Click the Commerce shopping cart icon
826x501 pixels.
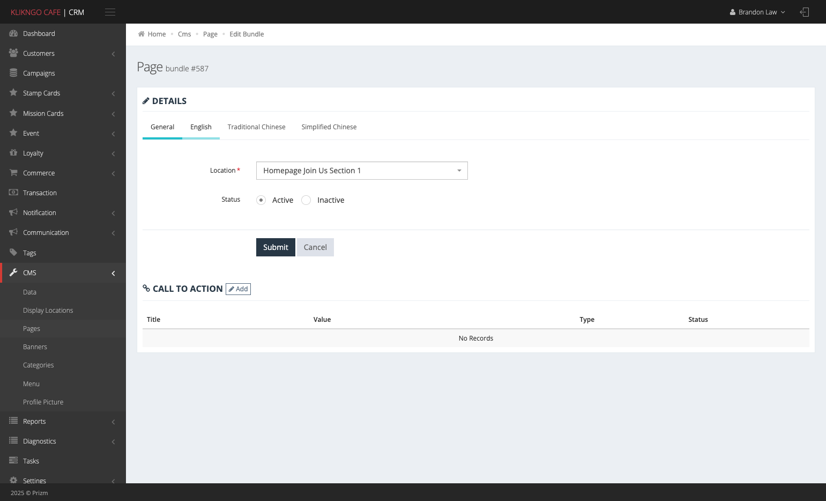[x=13, y=173]
